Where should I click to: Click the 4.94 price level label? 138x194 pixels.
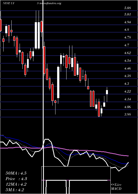click(x=128, y=22)
